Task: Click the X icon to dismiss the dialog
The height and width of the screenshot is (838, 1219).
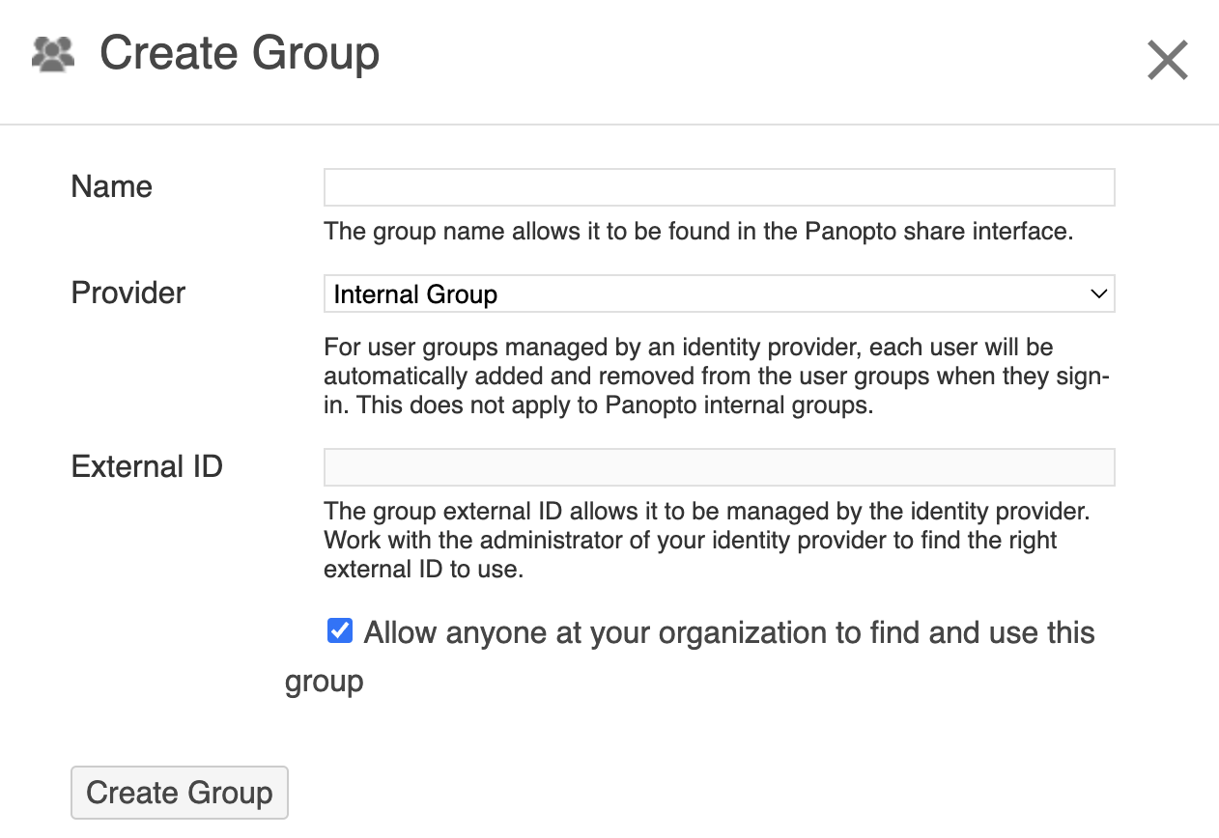Action: tap(1167, 60)
